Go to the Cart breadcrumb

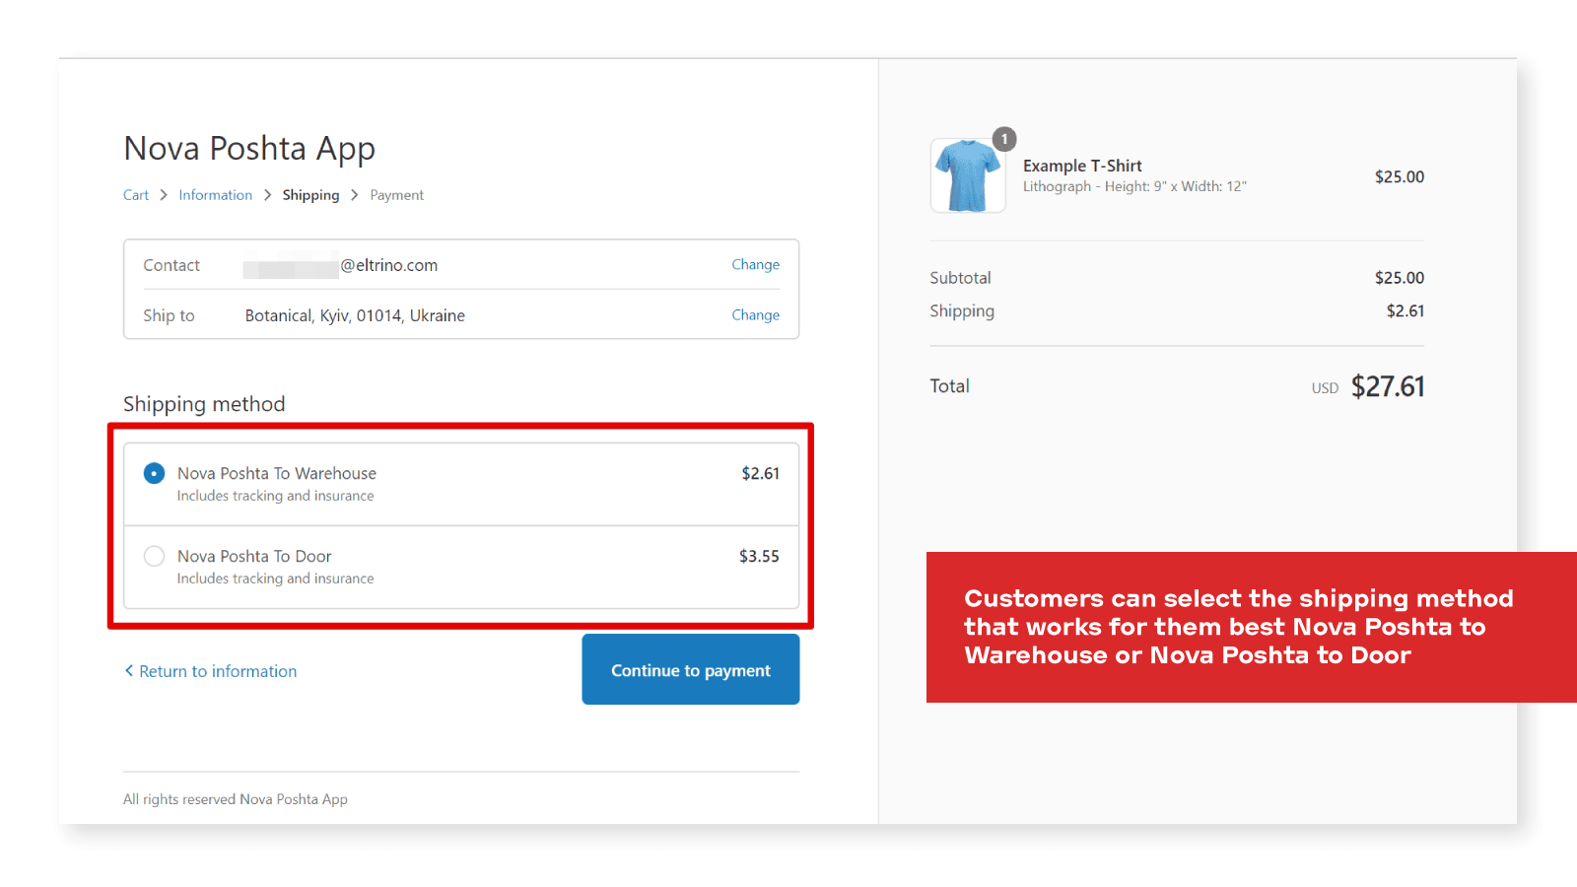pos(136,195)
